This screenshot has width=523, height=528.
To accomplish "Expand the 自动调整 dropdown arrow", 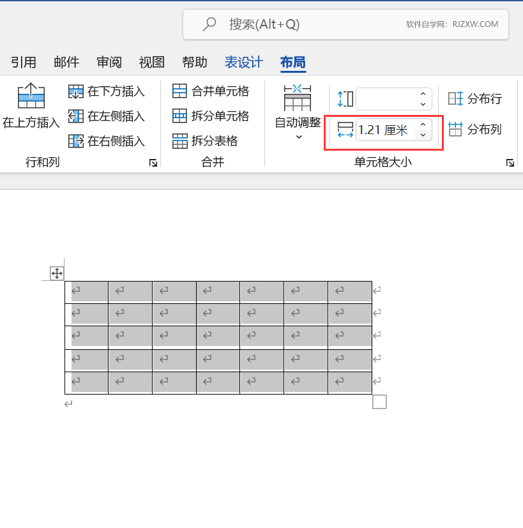I will pos(297,136).
